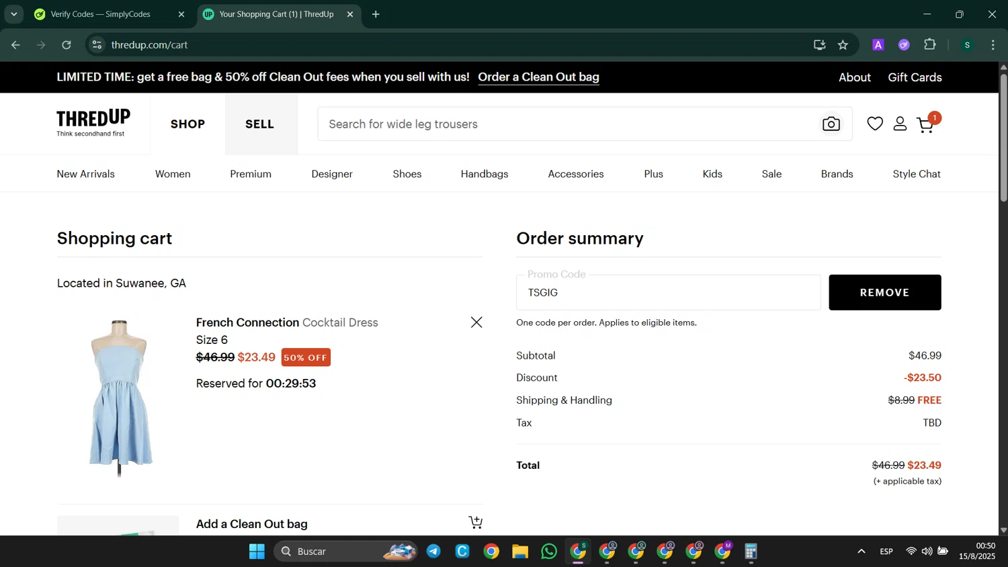Open tab search dropdown arrow
The width and height of the screenshot is (1008, 567).
[x=13, y=14]
